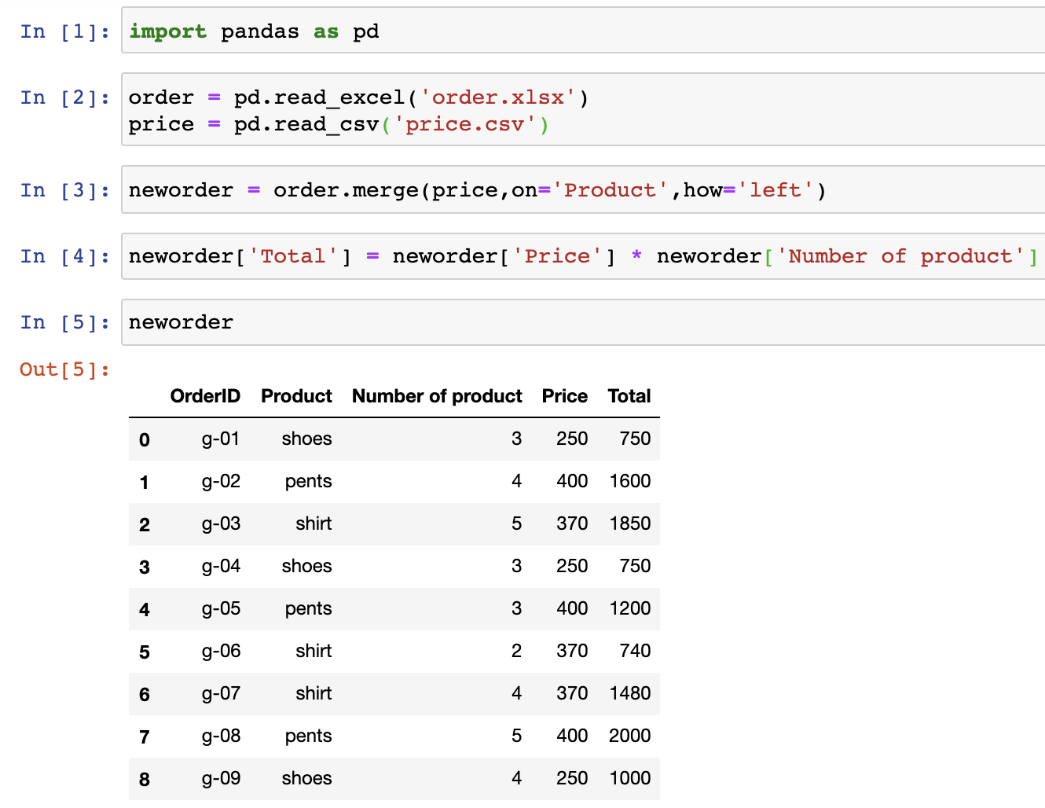Click the g-03 order ID cell
1045x808 pixels.
(221, 523)
